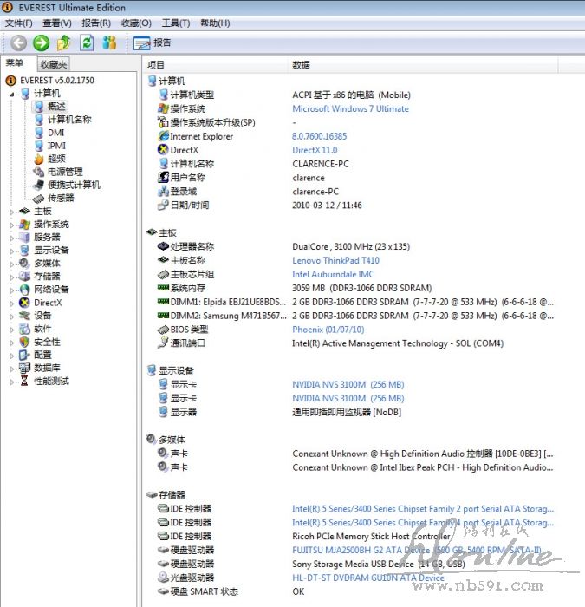
Task: Click the two-person users icon in toolbar
Action: pos(109,42)
